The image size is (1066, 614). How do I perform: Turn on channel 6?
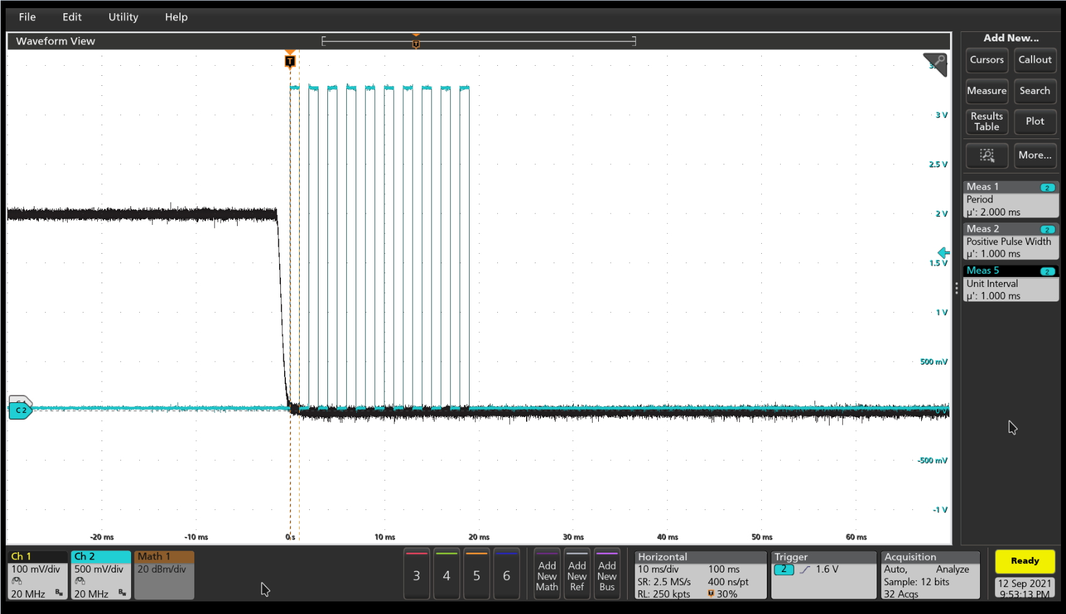coord(507,574)
